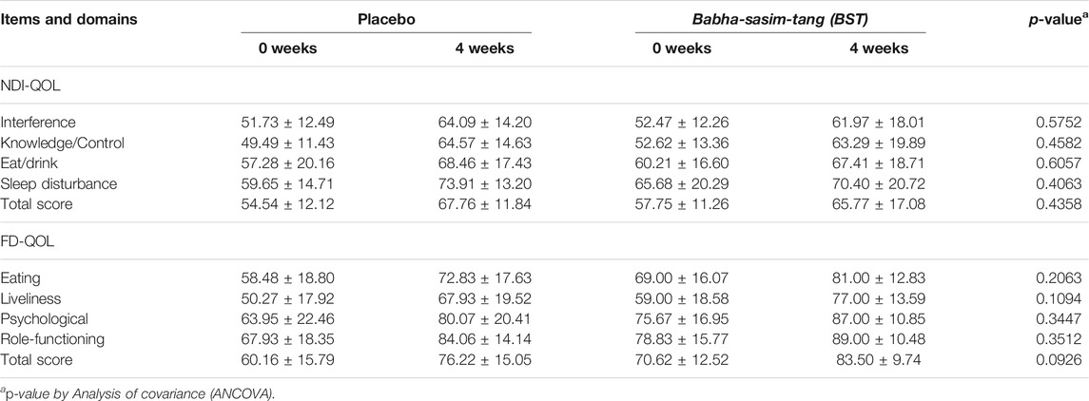Click the 'Items and domains' column header
The width and height of the screenshot is (1089, 401).
point(68,19)
